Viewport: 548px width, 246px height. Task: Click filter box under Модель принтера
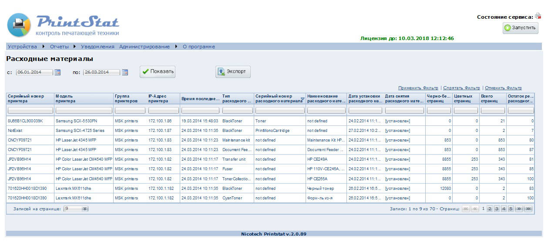(84, 111)
